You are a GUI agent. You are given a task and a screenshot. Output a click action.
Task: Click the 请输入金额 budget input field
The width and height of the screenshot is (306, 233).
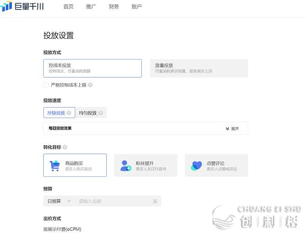pyautogui.click(x=114, y=201)
